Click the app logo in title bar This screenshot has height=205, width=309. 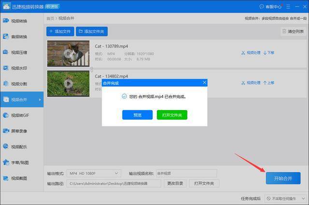click(6, 6)
